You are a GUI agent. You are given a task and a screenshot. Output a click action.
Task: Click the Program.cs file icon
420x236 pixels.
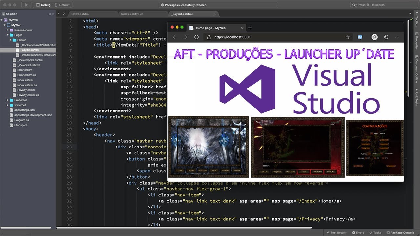[12, 120]
